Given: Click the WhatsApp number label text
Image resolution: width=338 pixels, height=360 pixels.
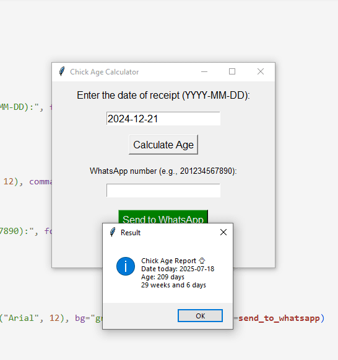Looking at the screenshot, I should tap(163, 171).
